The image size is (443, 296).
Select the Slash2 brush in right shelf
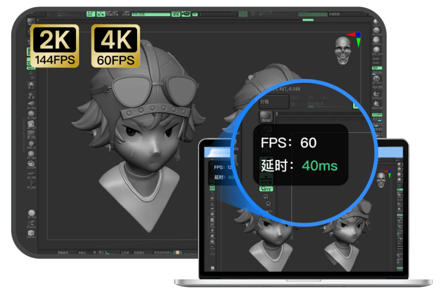point(376,41)
